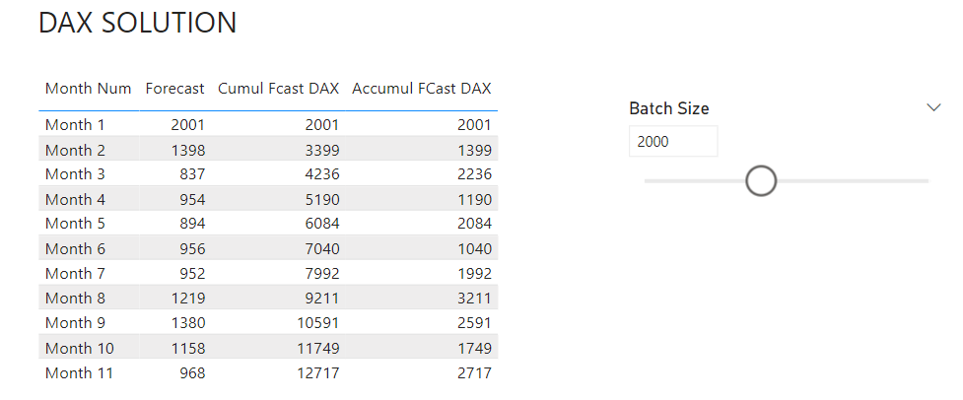The image size is (963, 400).
Task: Click the Forecast value 1398
Action: point(188,150)
